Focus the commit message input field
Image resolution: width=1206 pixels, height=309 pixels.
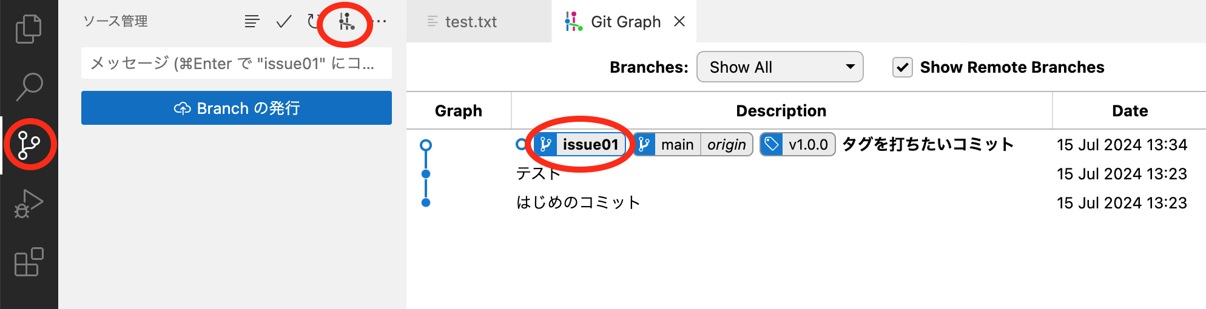coord(237,63)
